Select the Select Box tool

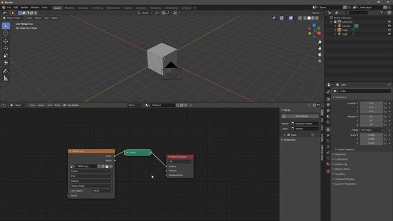pos(6,26)
